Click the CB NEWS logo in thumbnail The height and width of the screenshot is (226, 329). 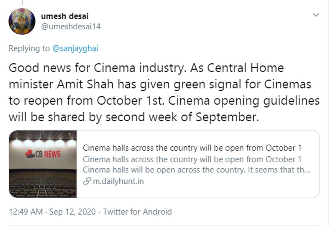click(43, 154)
